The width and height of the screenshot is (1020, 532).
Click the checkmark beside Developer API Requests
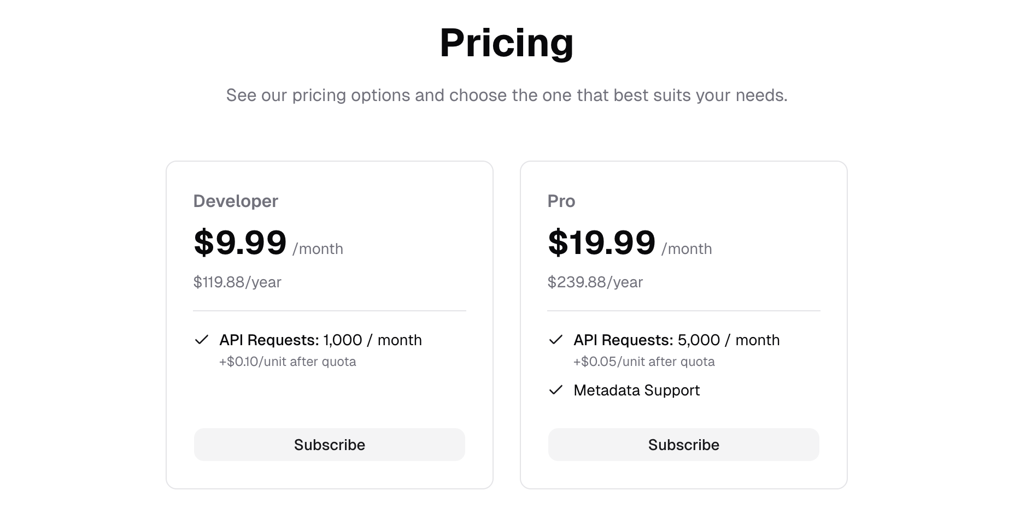coord(202,340)
